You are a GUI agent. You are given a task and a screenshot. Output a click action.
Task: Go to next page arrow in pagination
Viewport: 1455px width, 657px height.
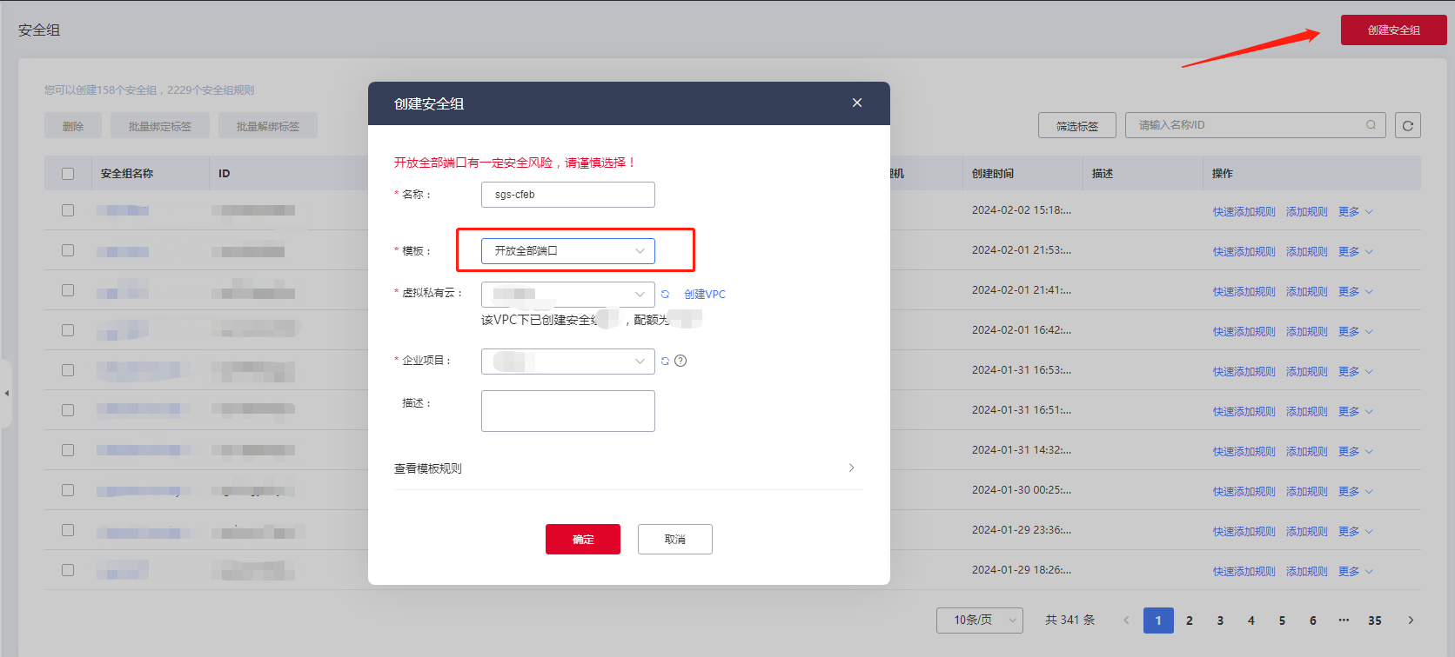click(1411, 620)
